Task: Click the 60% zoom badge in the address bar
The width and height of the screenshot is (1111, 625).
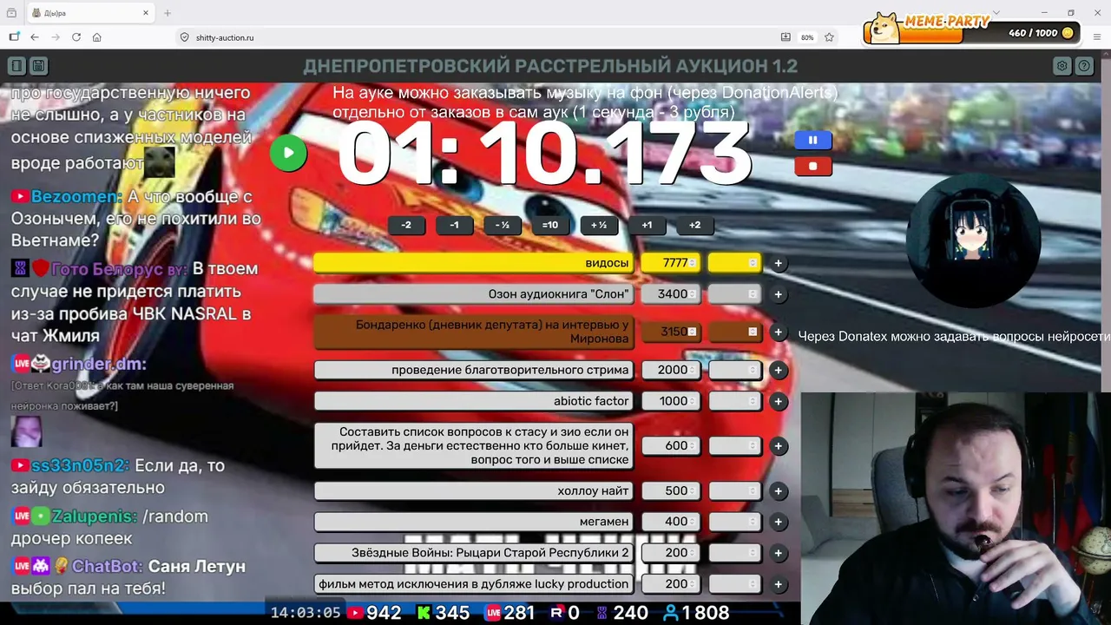Action: [x=807, y=37]
